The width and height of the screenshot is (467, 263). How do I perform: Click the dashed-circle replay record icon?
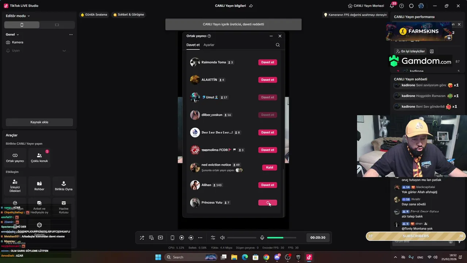191,237
